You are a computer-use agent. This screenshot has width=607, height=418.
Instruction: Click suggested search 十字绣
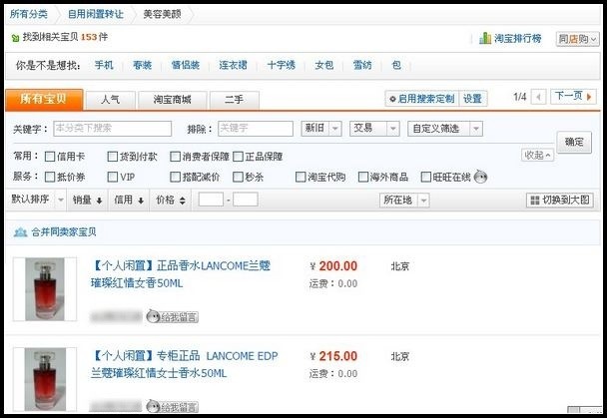(282, 65)
